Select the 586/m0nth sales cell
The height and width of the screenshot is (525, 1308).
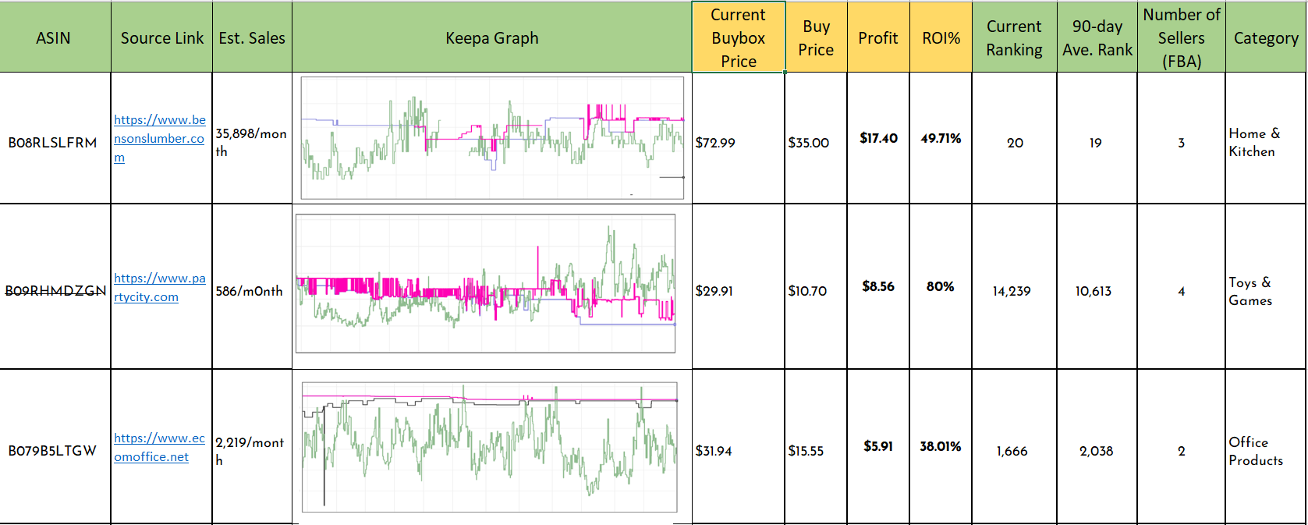[252, 286]
